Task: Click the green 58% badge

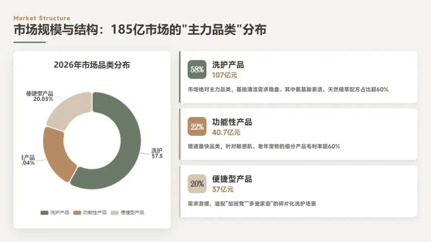Action: 197,70
